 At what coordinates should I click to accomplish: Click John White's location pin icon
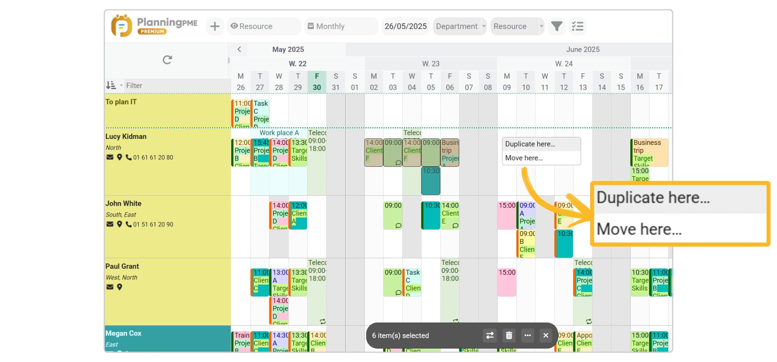click(119, 224)
